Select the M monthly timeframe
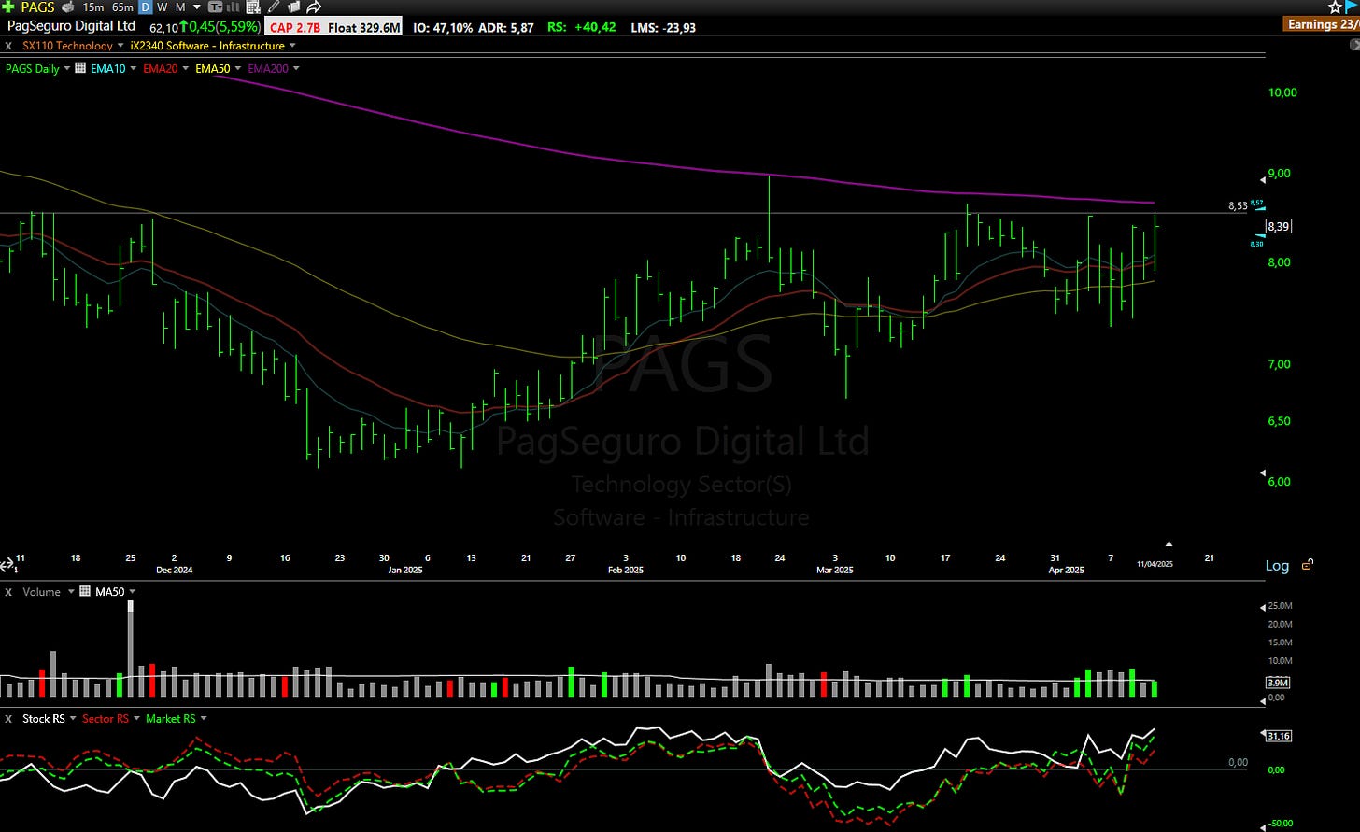The width and height of the screenshot is (1360, 832). pyautogui.click(x=182, y=7)
